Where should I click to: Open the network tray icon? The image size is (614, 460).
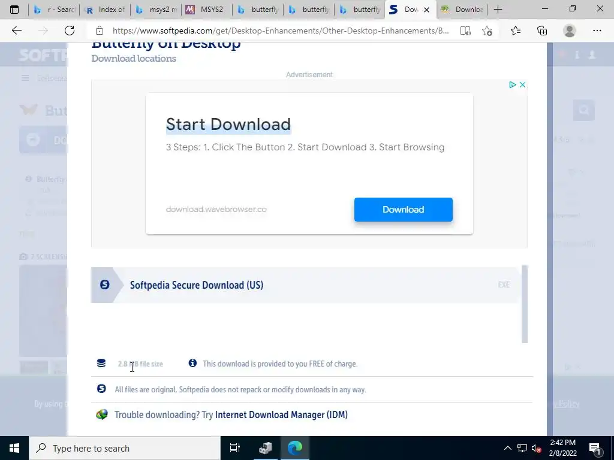pos(522,448)
